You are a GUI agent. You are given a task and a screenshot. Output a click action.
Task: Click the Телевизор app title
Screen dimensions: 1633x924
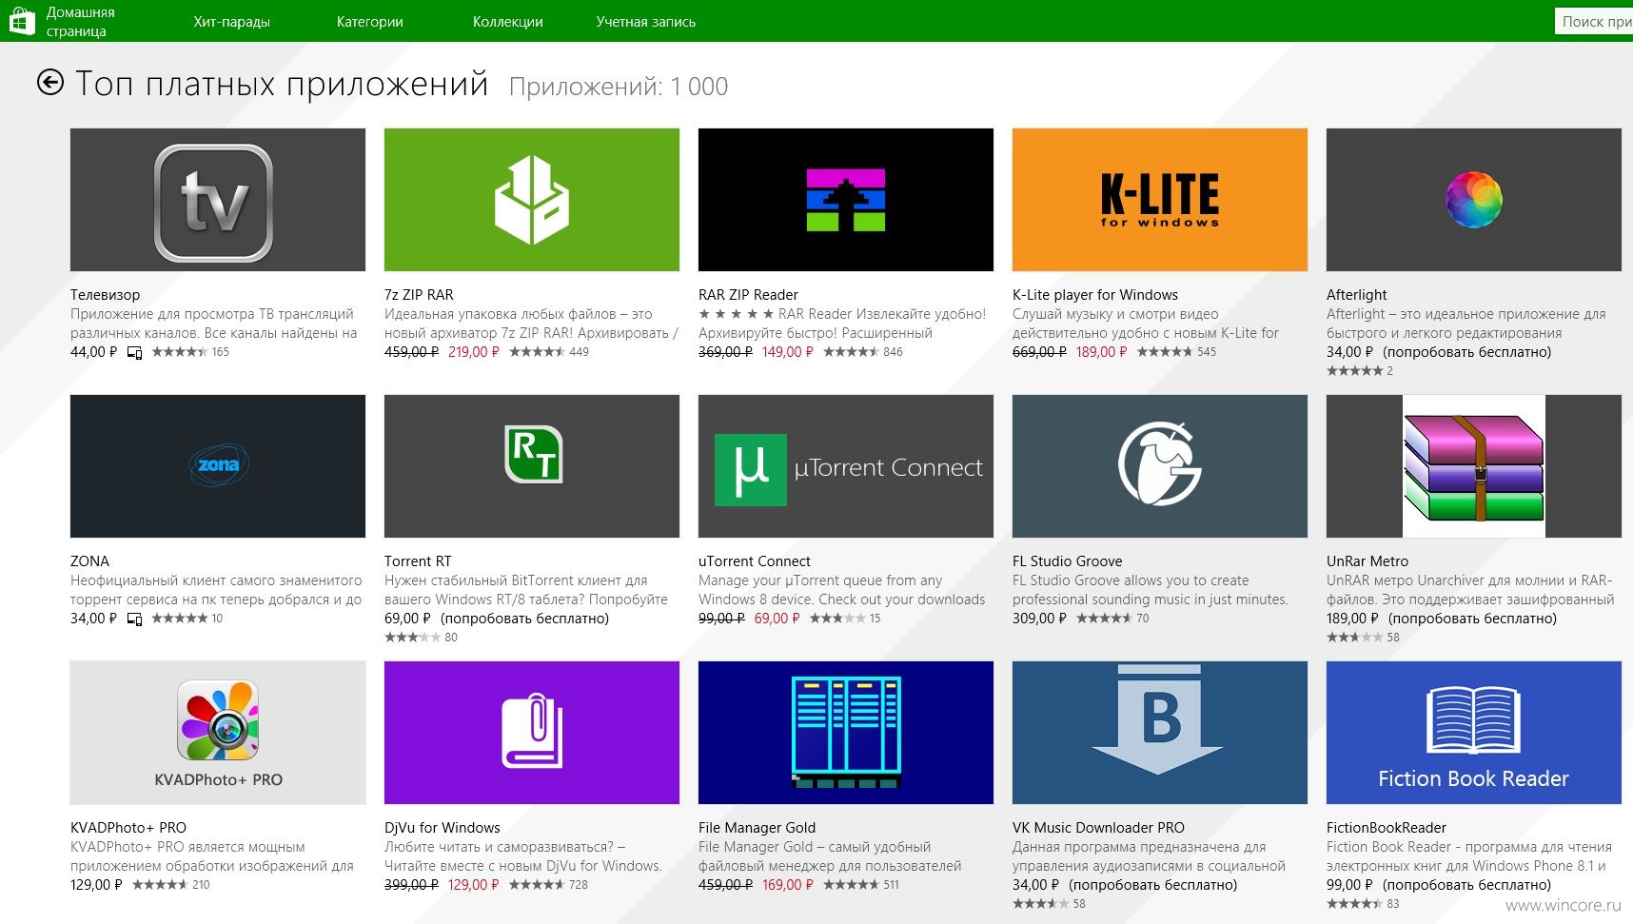(105, 295)
